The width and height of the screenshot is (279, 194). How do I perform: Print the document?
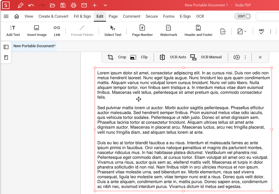click(x=74, y=5)
